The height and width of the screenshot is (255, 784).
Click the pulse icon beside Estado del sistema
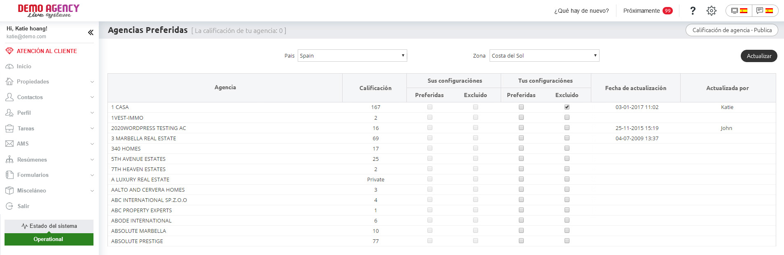[x=25, y=226]
